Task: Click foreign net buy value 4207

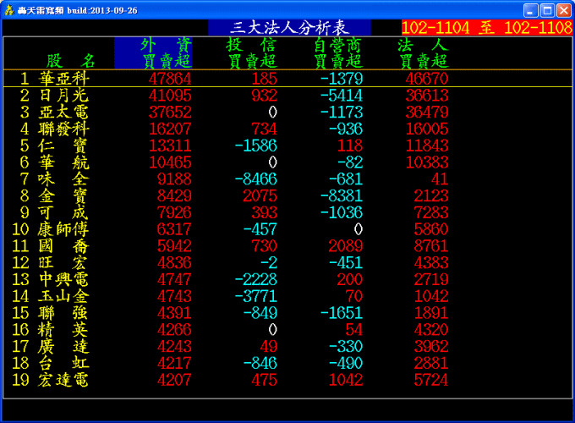Action: (x=174, y=380)
